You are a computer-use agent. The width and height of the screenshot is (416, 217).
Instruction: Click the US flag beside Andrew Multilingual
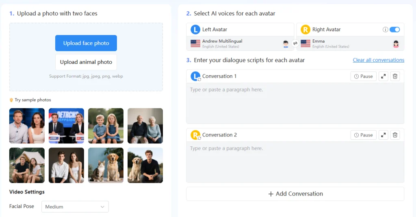(x=195, y=43)
